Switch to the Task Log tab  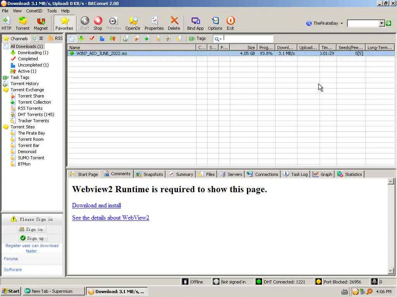coord(296,174)
